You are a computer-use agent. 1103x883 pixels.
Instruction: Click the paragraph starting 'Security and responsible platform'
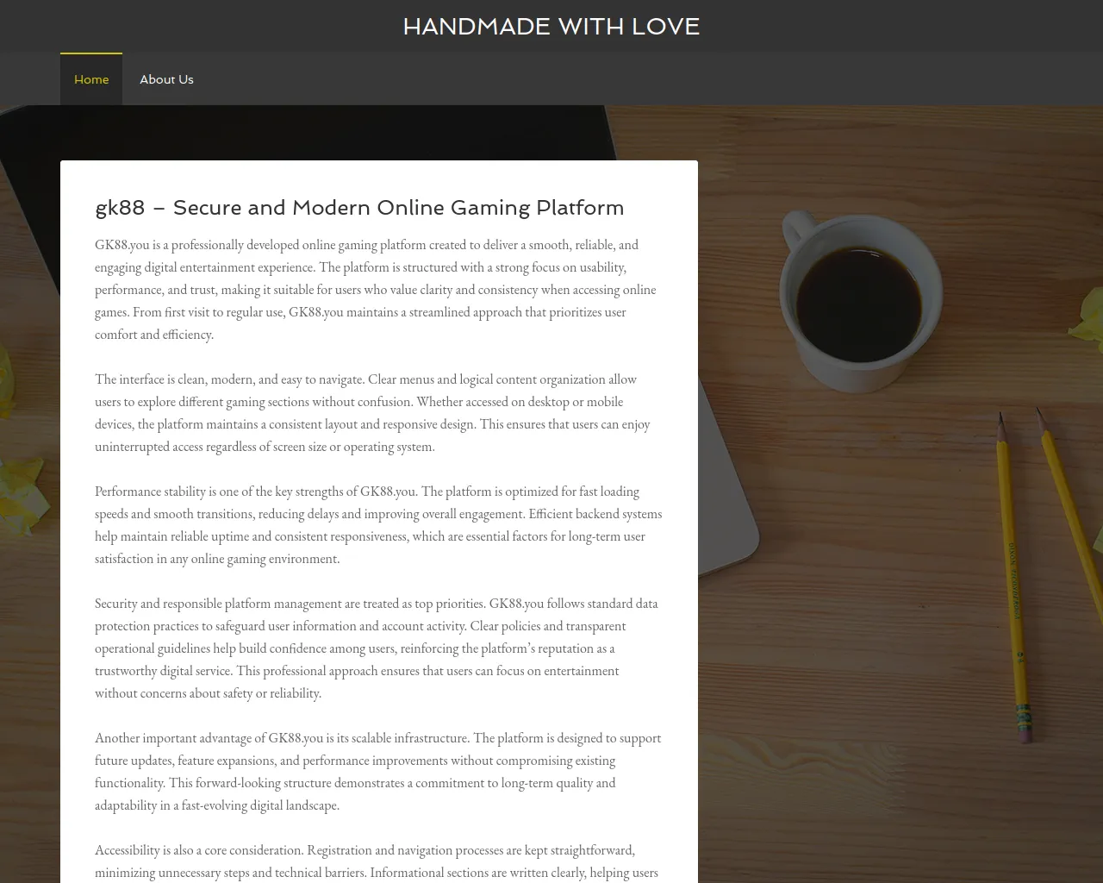coord(378,648)
